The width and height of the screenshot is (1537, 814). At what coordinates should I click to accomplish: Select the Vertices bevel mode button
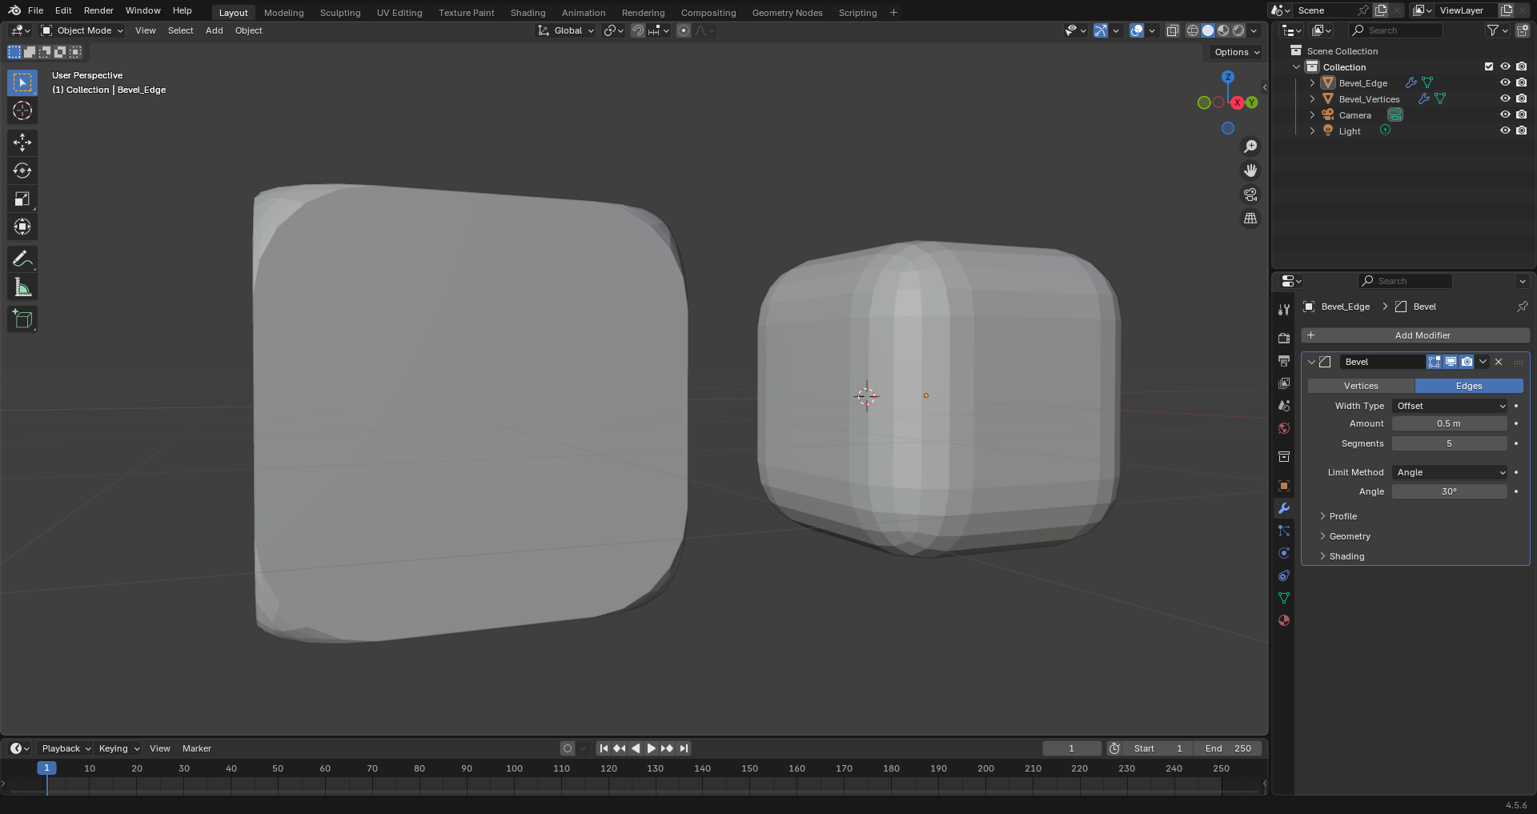point(1361,386)
